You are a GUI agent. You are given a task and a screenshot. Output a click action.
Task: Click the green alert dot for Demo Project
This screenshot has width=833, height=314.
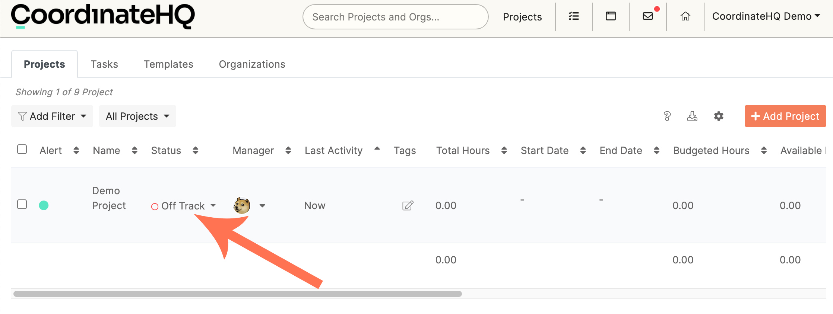coord(44,205)
